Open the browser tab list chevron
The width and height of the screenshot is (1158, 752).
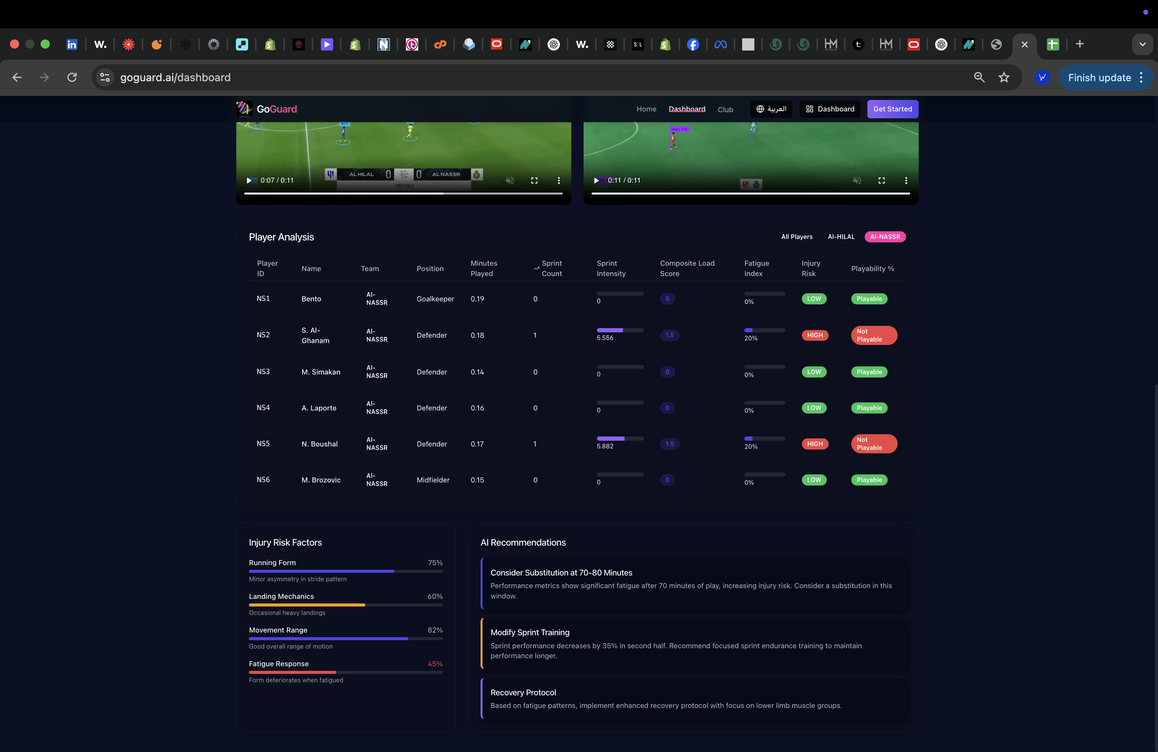coord(1142,44)
